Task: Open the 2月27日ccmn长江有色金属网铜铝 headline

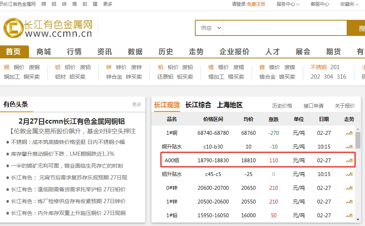Action: click(72, 121)
